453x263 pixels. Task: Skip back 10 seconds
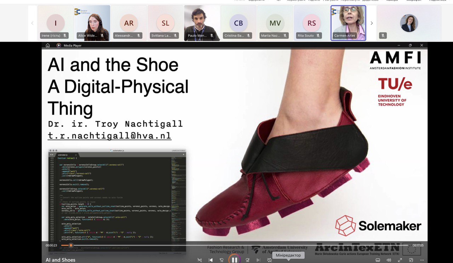(x=222, y=260)
